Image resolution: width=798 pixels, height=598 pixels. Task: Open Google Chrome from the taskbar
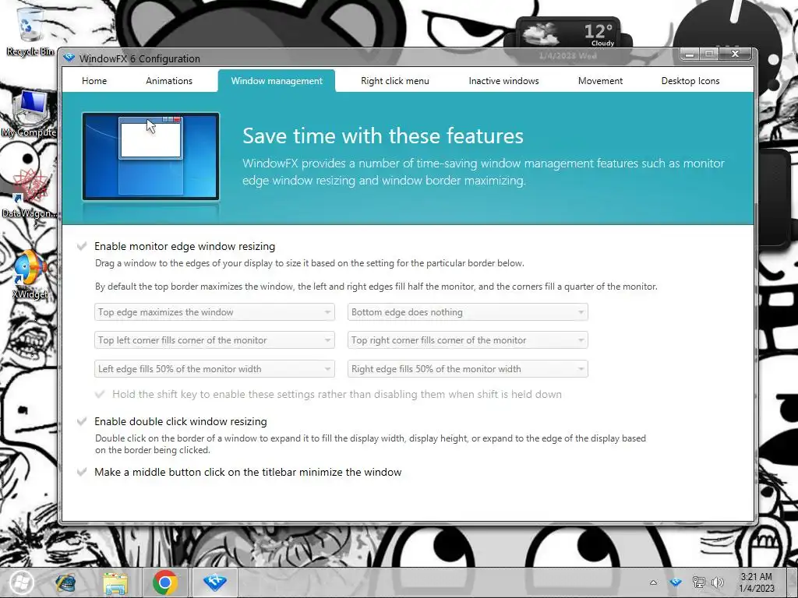165,582
